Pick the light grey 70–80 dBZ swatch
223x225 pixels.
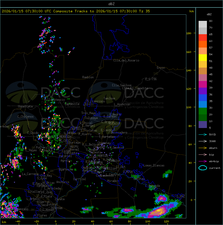point(203,24)
